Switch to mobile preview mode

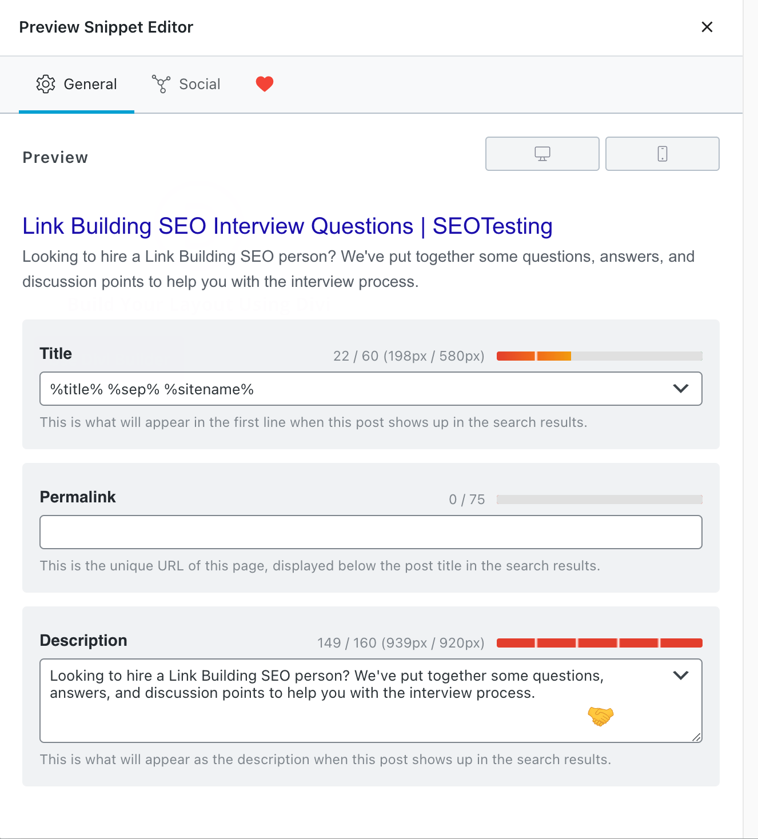click(662, 154)
